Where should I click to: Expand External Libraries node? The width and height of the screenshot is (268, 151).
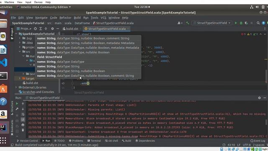[16, 87]
